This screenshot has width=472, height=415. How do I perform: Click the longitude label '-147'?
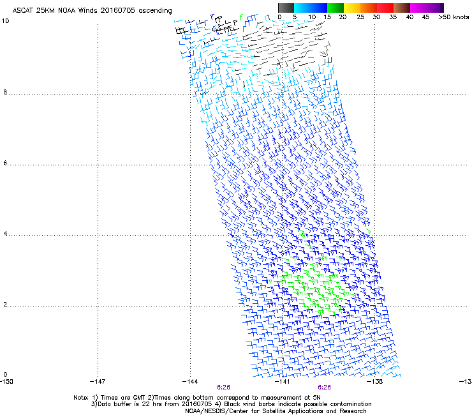(98, 382)
